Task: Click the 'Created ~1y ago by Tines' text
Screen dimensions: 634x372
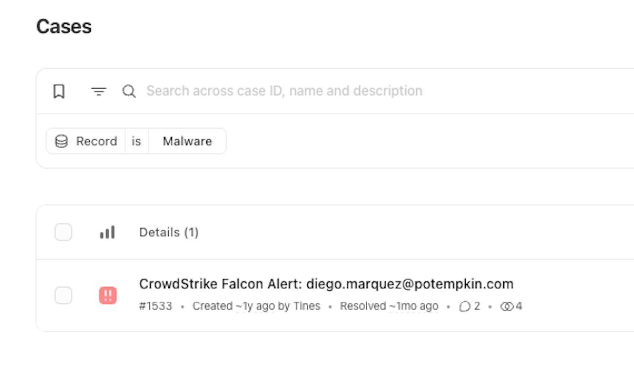Action: point(257,306)
